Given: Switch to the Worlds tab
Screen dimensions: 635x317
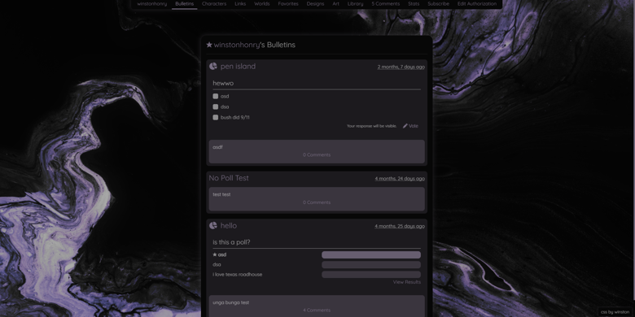Looking at the screenshot, I should [x=262, y=3].
